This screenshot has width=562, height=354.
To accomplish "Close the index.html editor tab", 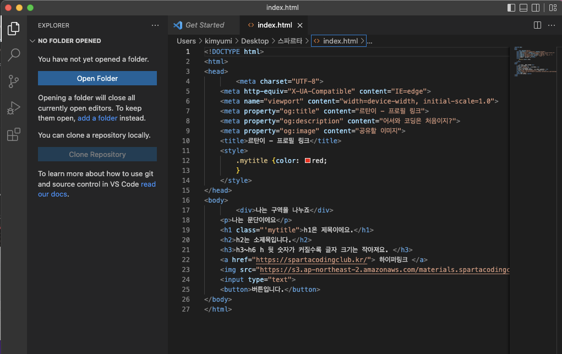I will pyautogui.click(x=300, y=25).
